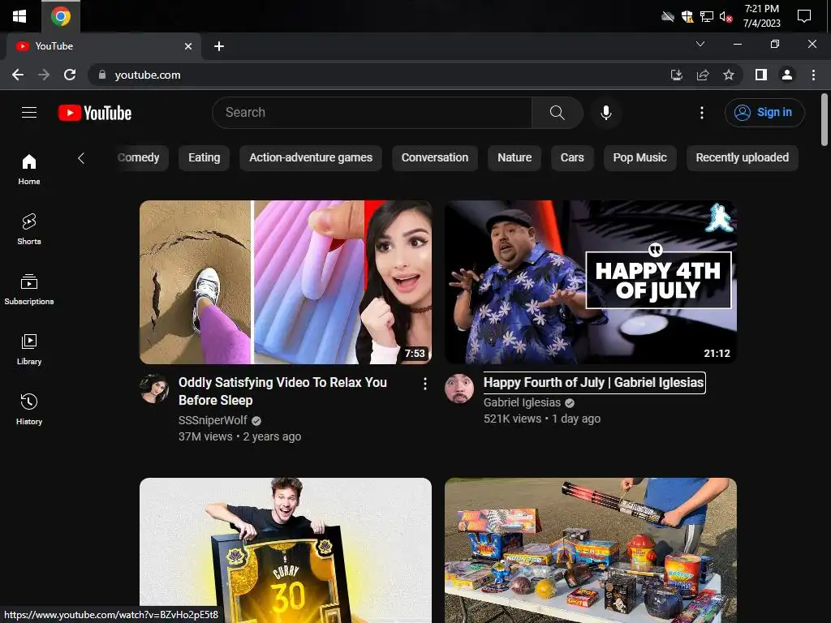This screenshot has width=831, height=623.
Task: Click network tray icon
Action: (707, 16)
